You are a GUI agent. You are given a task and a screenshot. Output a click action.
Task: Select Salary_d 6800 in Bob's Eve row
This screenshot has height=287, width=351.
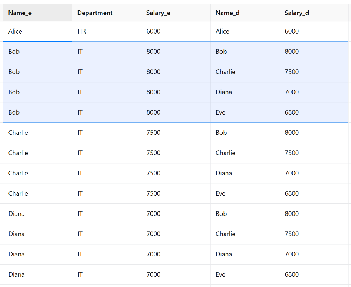coord(314,112)
